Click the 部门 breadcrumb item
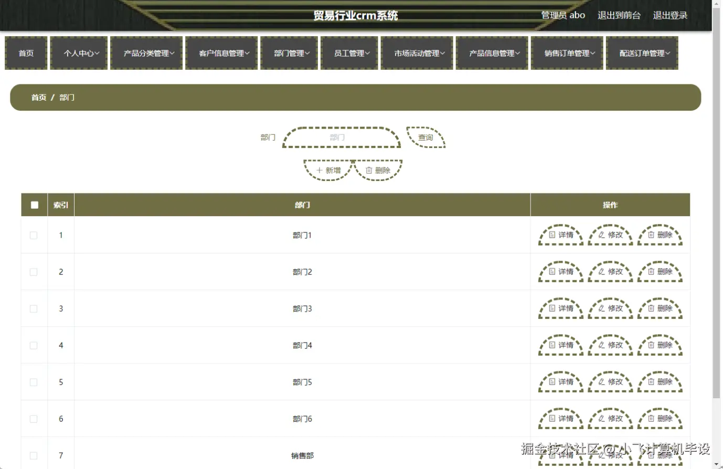The image size is (723, 469). tap(67, 98)
